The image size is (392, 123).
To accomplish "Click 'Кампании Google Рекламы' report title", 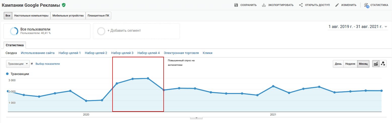I will 31,5.
